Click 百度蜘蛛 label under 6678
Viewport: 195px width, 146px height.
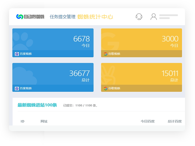pos(26,54)
